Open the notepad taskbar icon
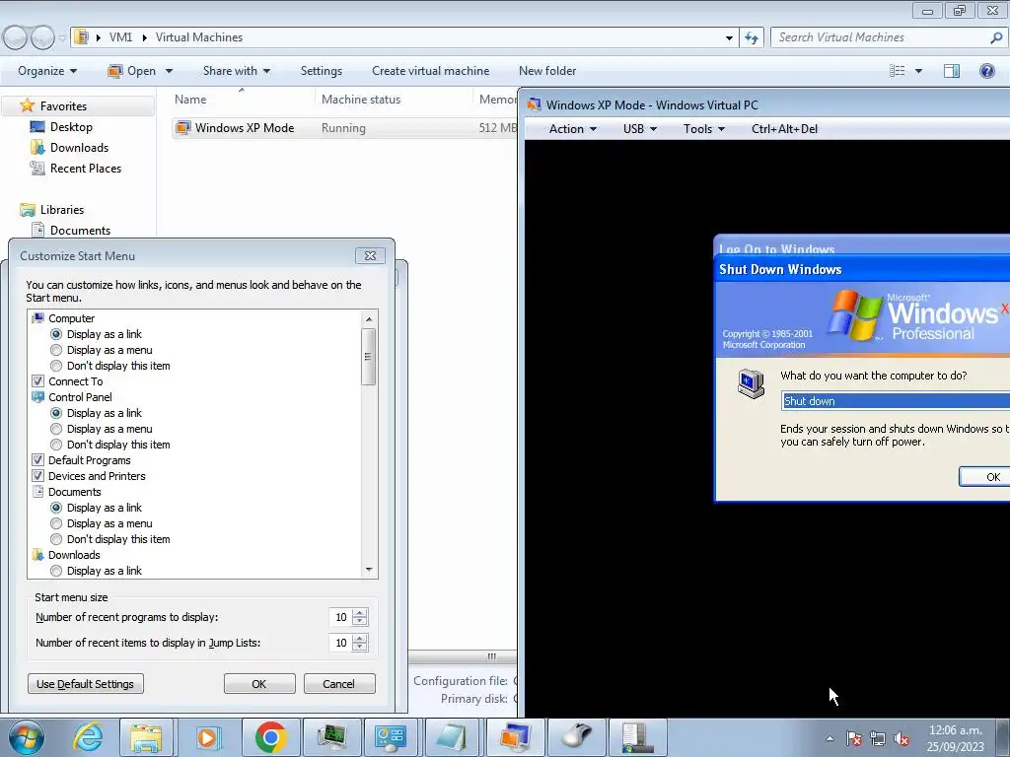 [451, 737]
